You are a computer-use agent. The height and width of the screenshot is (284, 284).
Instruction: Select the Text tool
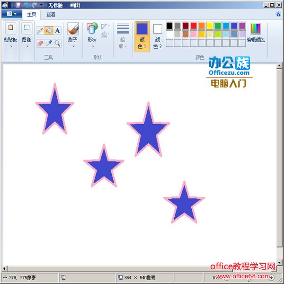pyautogui.click(x=57, y=31)
